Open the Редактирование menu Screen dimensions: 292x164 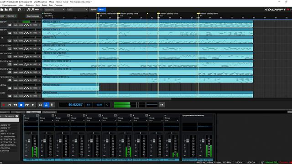pos(9,5)
